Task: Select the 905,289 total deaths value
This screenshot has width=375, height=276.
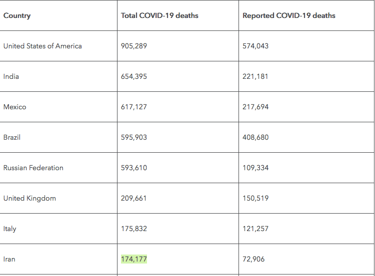Action: 134,46
